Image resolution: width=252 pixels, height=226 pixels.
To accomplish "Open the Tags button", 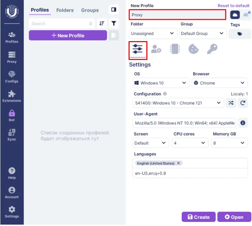I will [x=240, y=34].
